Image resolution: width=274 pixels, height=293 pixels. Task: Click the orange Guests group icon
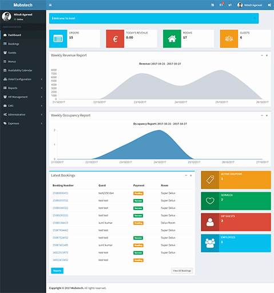(229, 39)
